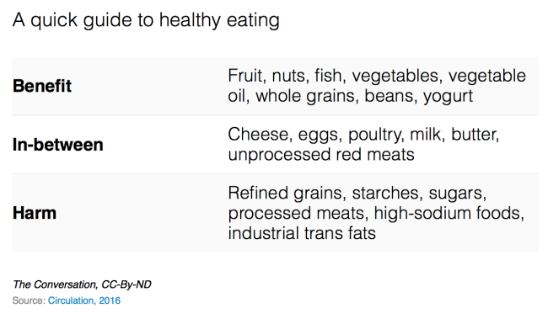This screenshot has width=548, height=324.
Task: Click the word 'sugars' in Harm row
Action: tap(456, 194)
